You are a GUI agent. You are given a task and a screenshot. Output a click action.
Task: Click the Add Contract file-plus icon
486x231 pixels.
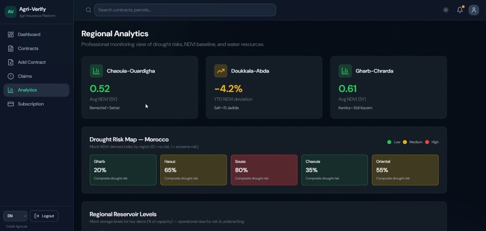point(10,62)
